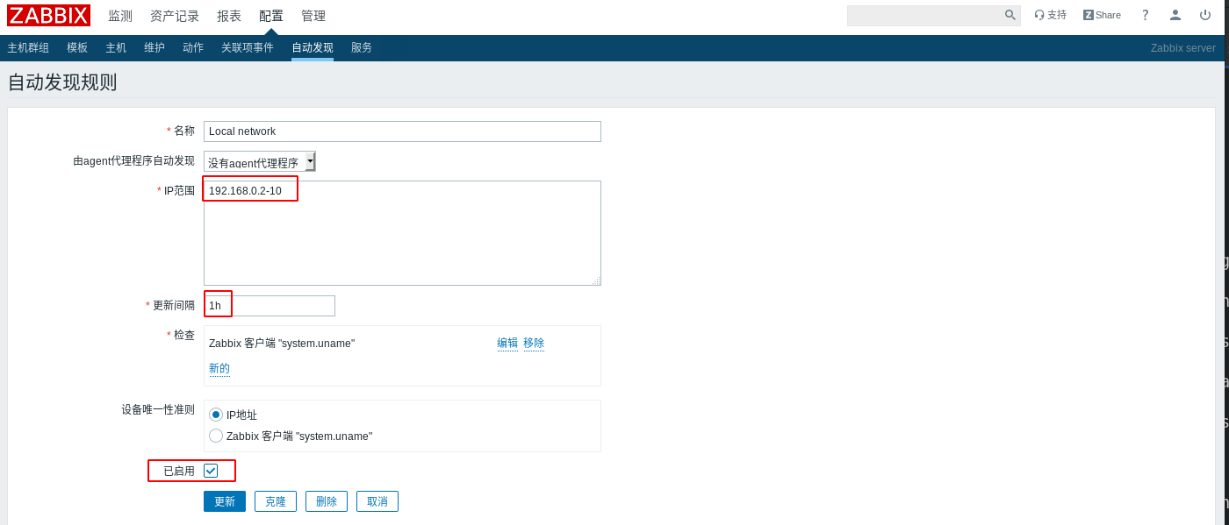The height and width of the screenshot is (525, 1229).
Task: Click 编辑 link for system.uname check
Action: [x=507, y=344]
